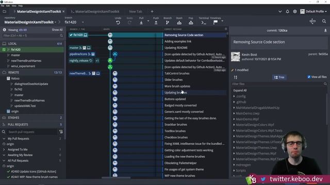Open the Edit menu
Viewport: 330px width, 185px height.
point(8,6)
